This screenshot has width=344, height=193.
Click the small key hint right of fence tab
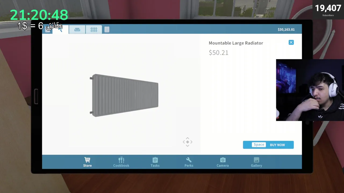coord(107,29)
